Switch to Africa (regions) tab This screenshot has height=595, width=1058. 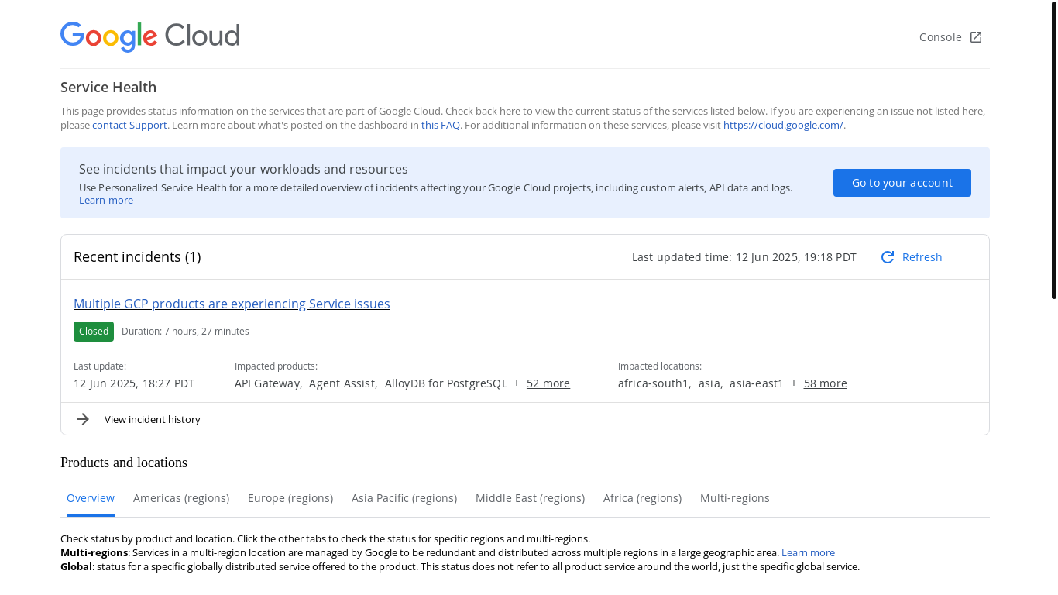click(x=642, y=498)
